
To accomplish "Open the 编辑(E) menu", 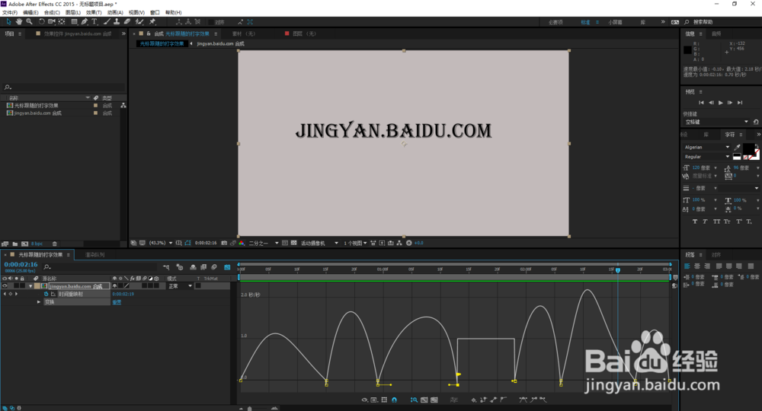I will pos(30,13).
